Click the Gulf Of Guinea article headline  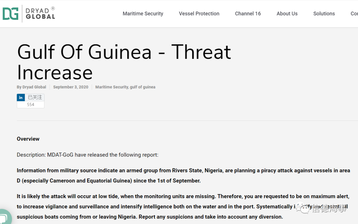point(124,62)
